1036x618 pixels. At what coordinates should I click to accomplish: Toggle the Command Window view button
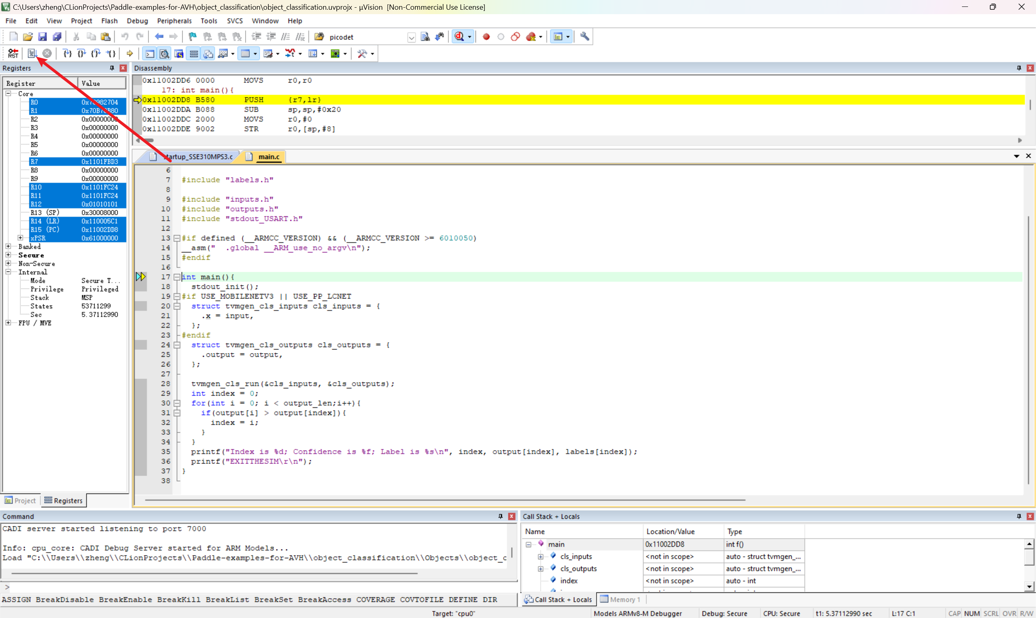point(150,53)
